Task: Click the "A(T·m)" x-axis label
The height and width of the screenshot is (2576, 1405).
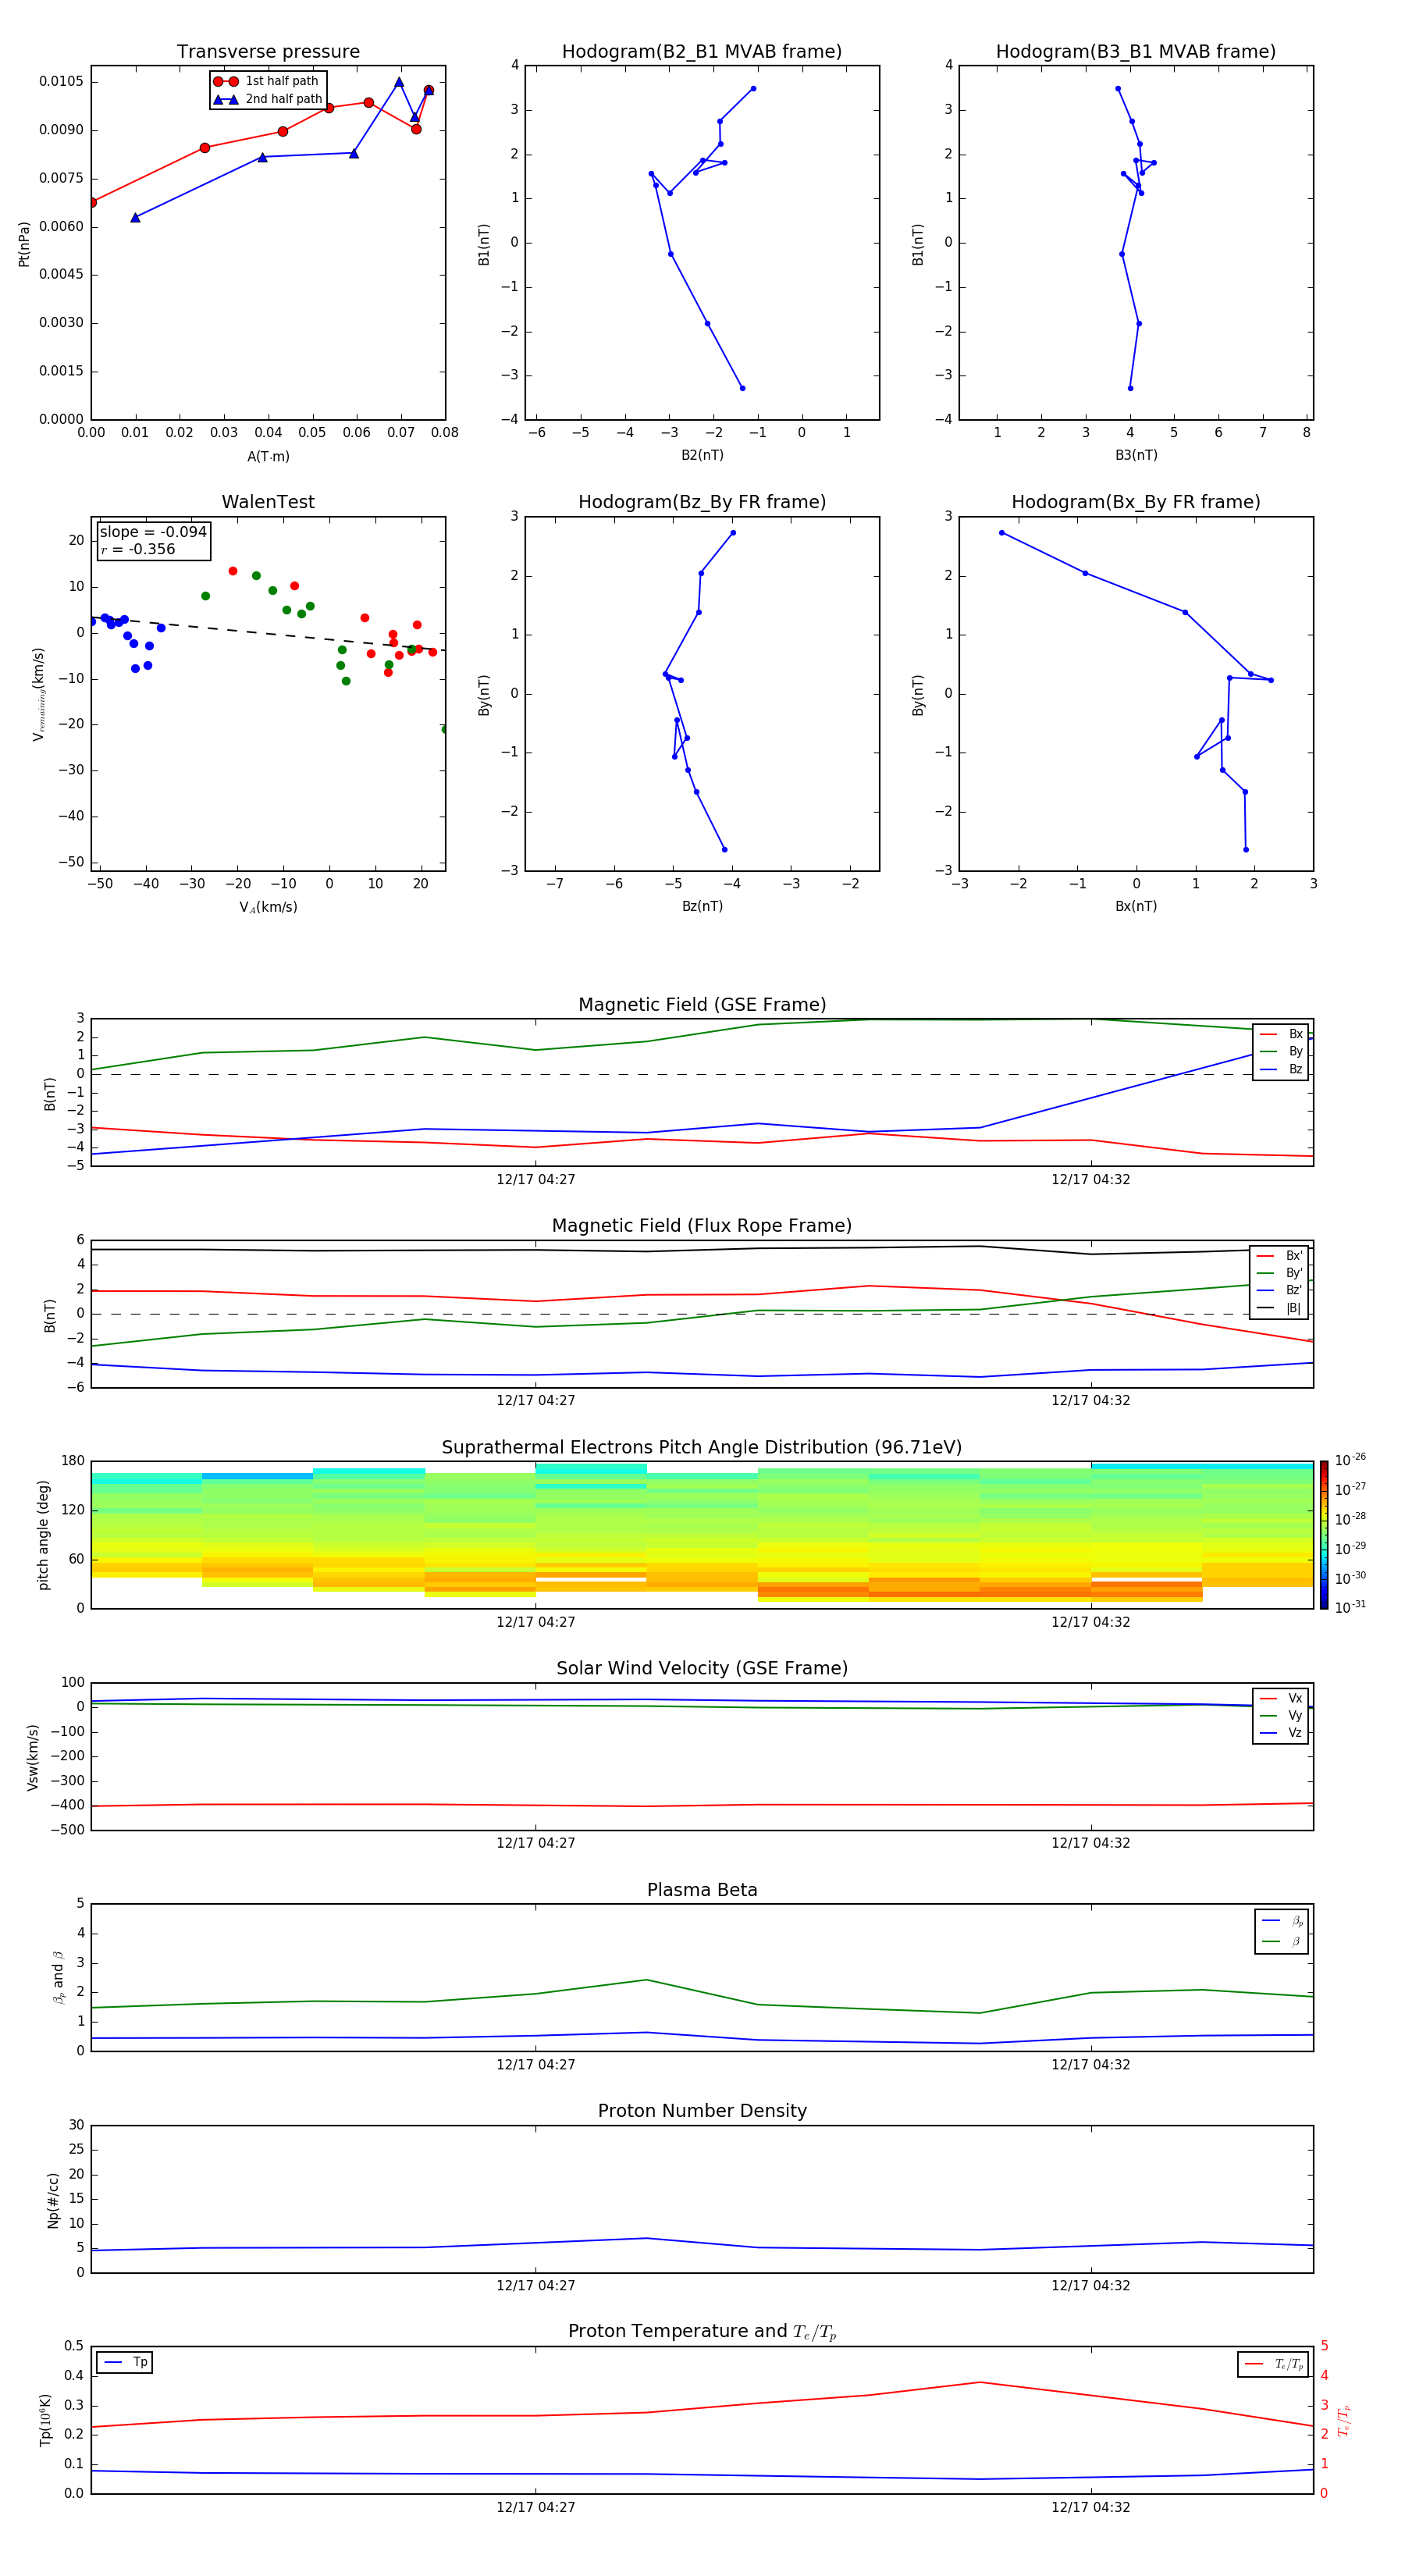Action: 268,456
